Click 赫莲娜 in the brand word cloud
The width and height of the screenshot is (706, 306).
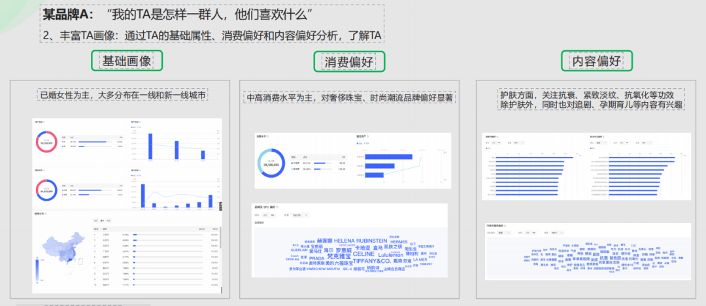pos(325,241)
